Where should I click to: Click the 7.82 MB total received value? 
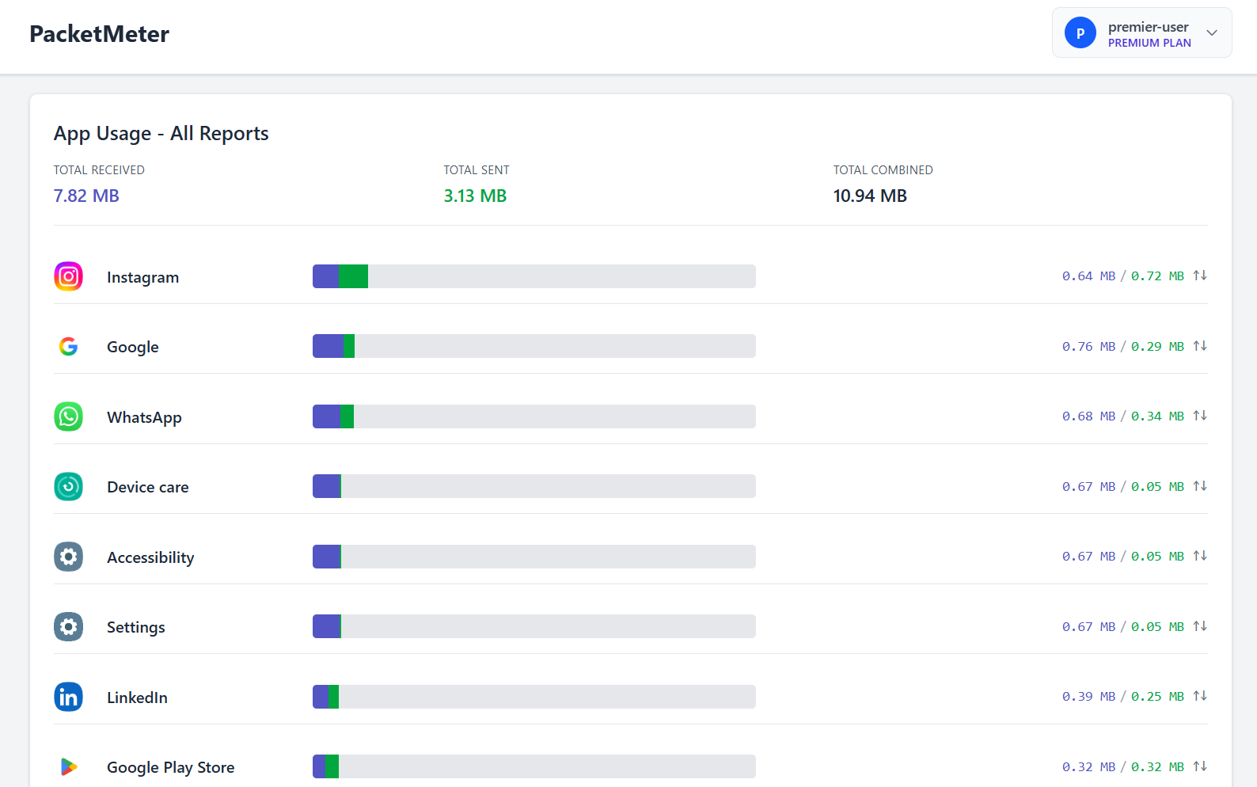[x=86, y=196]
